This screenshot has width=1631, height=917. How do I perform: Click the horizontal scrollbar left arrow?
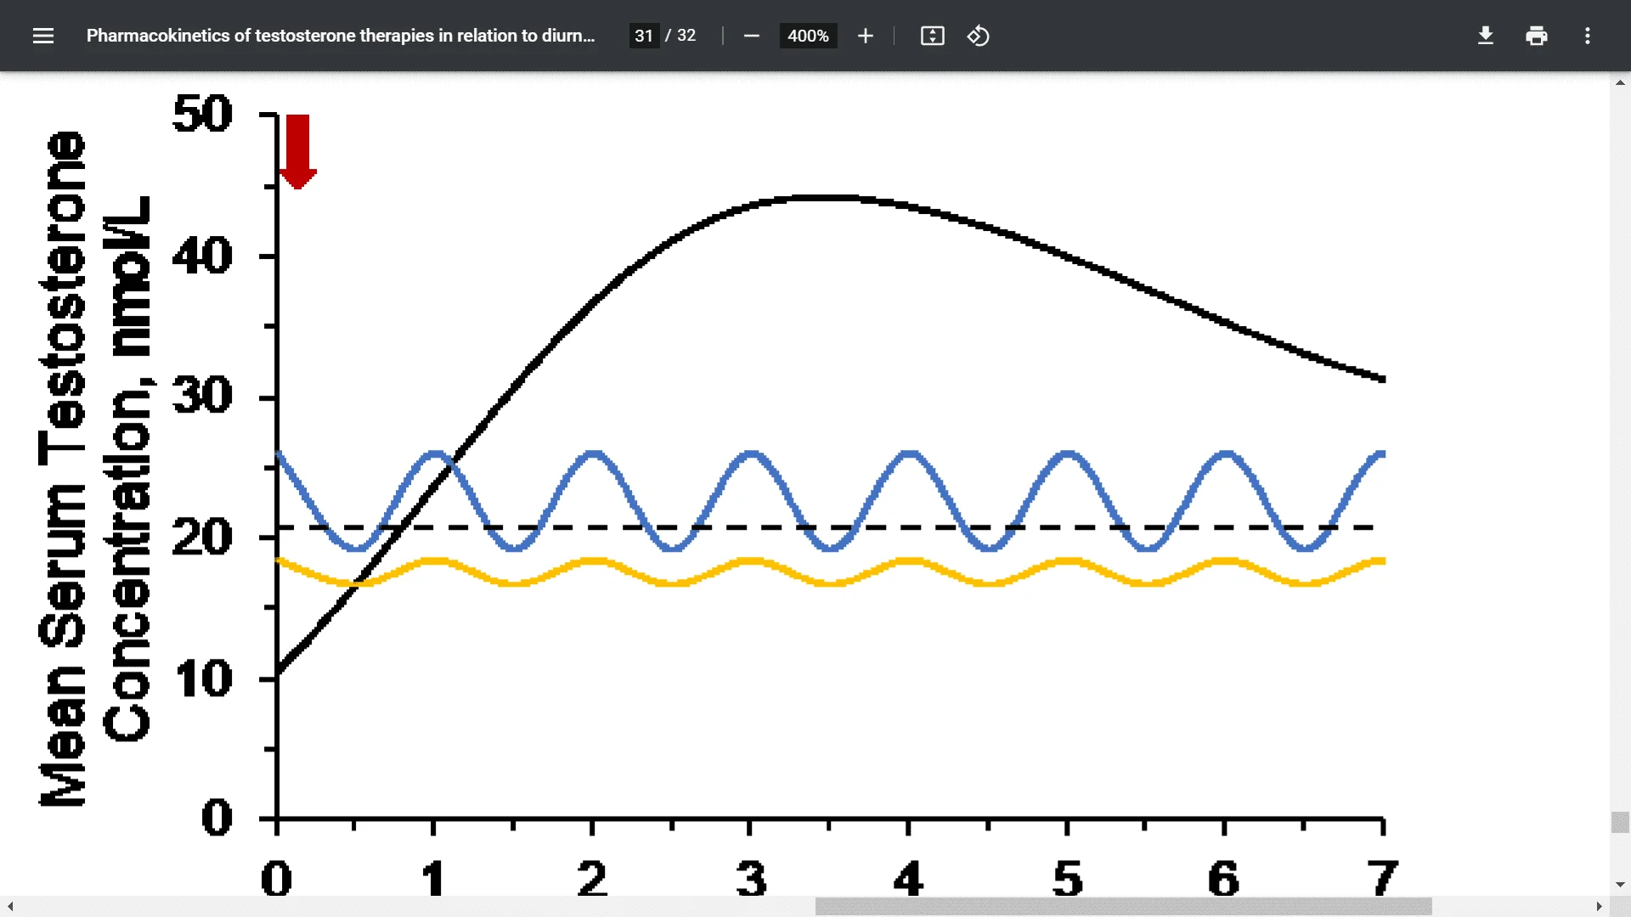pyautogui.click(x=10, y=907)
